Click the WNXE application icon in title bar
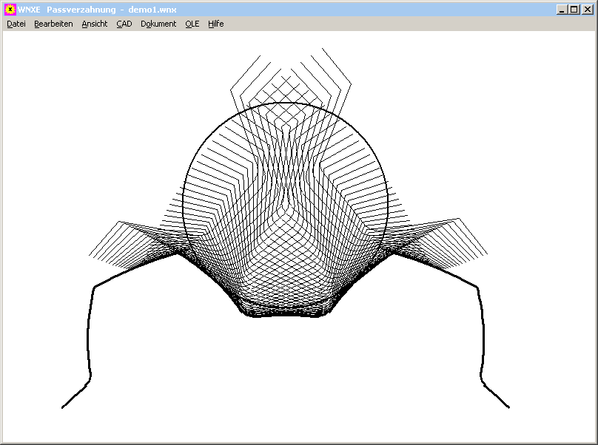This screenshot has width=598, height=445. tap(10, 10)
